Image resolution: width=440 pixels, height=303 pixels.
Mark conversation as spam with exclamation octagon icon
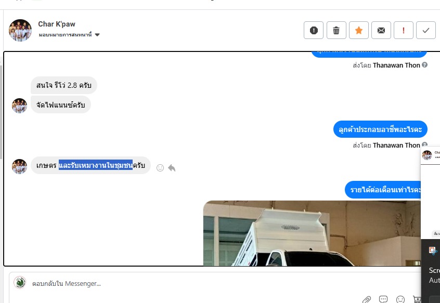[x=314, y=30]
